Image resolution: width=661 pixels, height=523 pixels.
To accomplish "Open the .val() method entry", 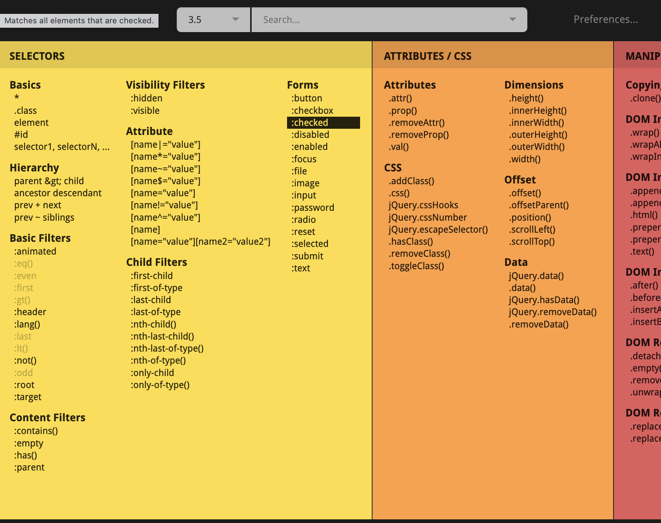I will [x=399, y=147].
